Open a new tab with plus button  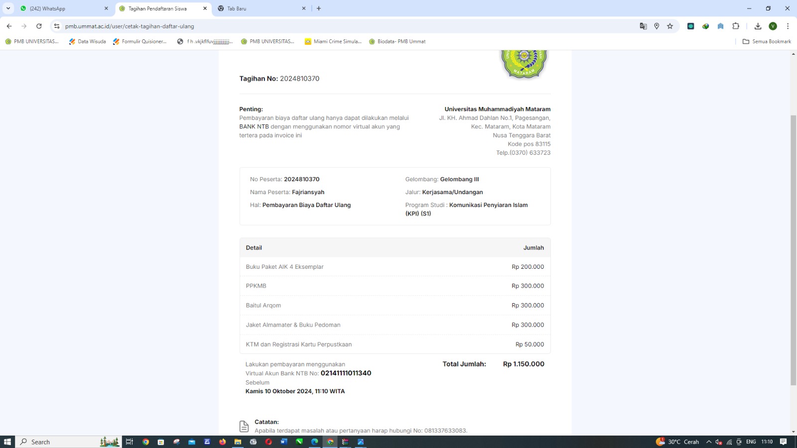[x=319, y=8]
